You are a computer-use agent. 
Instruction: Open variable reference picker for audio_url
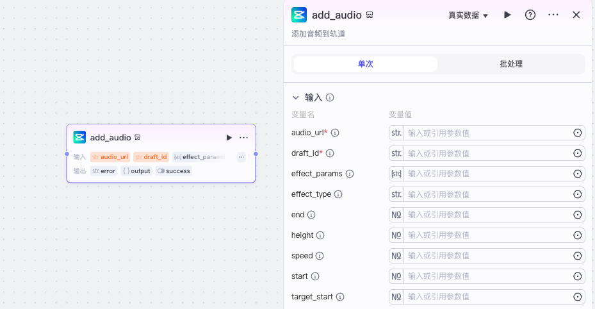[x=577, y=133]
